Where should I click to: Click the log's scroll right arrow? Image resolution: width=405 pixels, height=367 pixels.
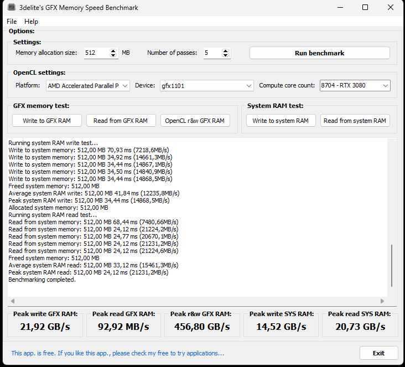pos(382,301)
